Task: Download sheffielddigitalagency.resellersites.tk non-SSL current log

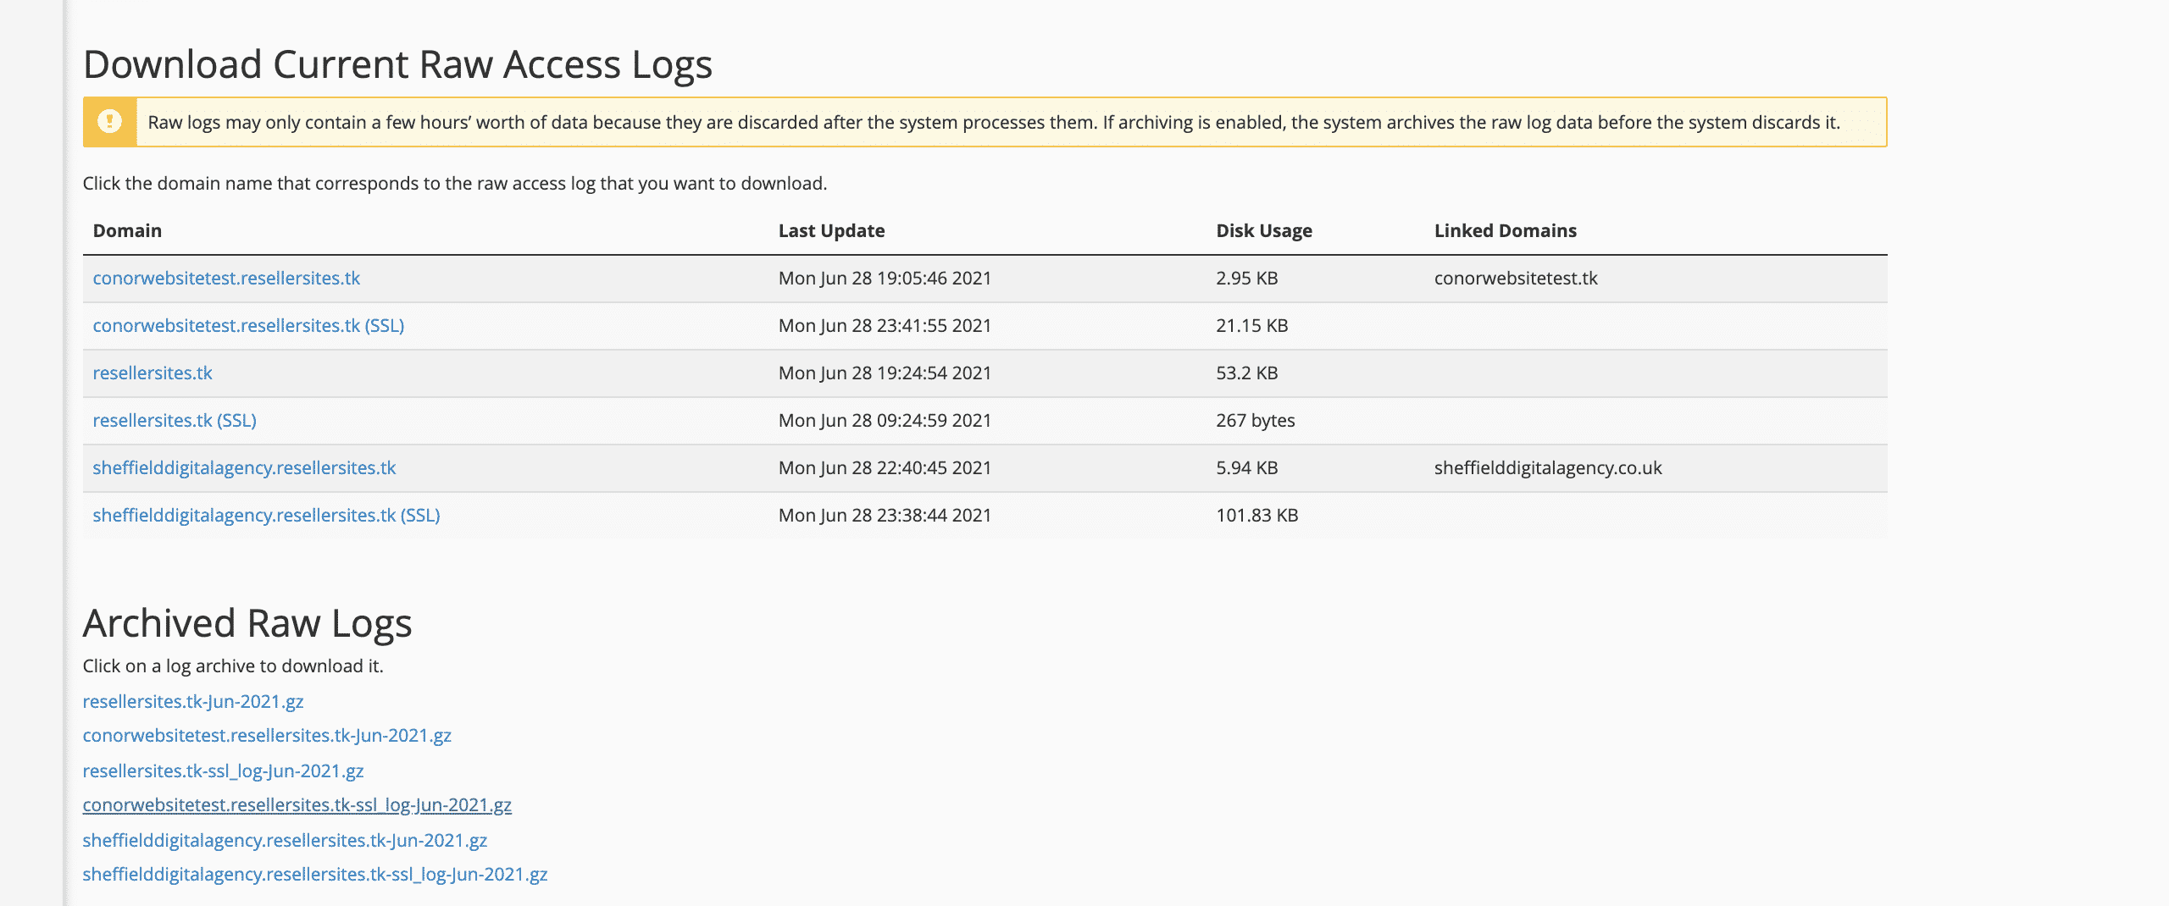Action: click(244, 468)
